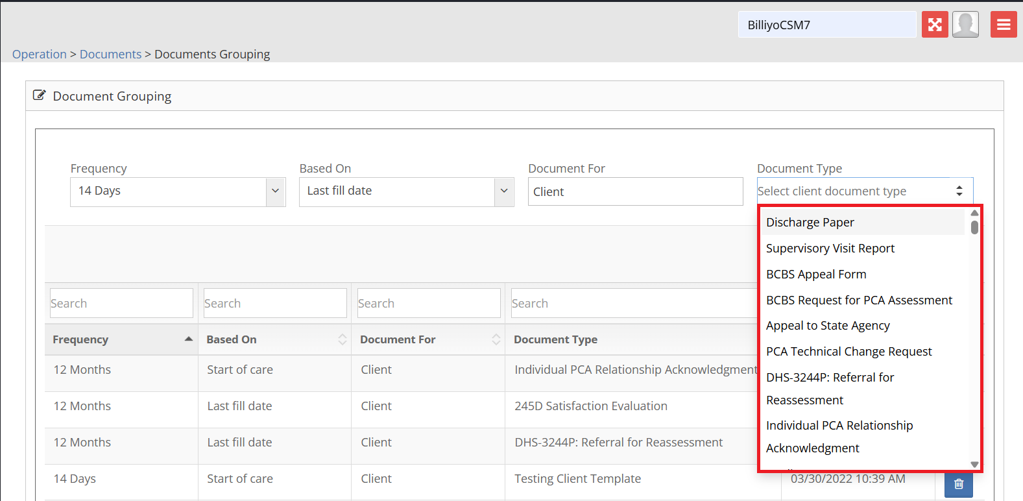
Task: Sort by Frequency column arrow
Action: coord(188,339)
